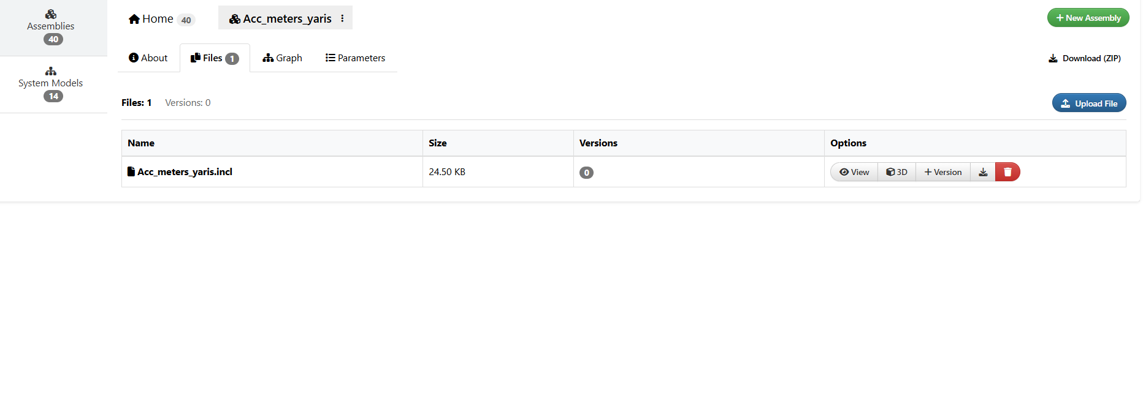Click the Upload File button
The width and height of the screenshot is (1143, 398).
click(1089, 103)
